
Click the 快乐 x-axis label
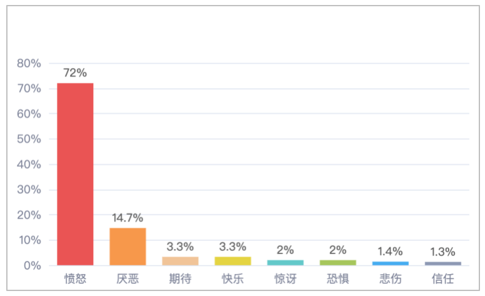click(x=232, y=278)
